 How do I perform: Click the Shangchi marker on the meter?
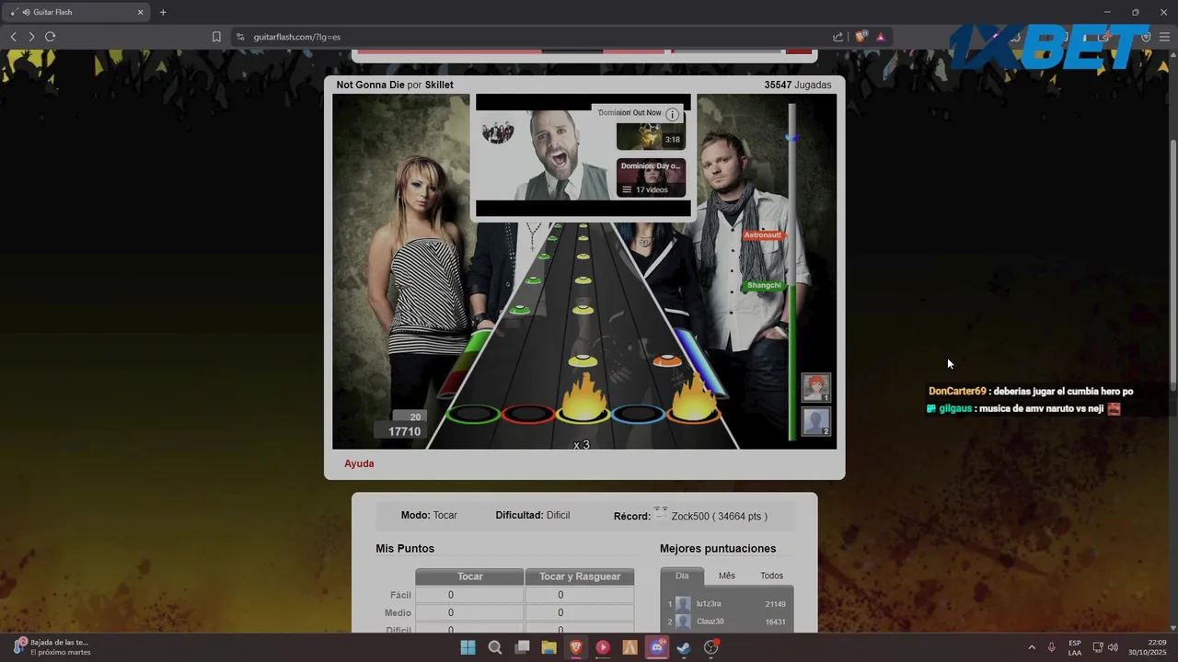(764, 286)
